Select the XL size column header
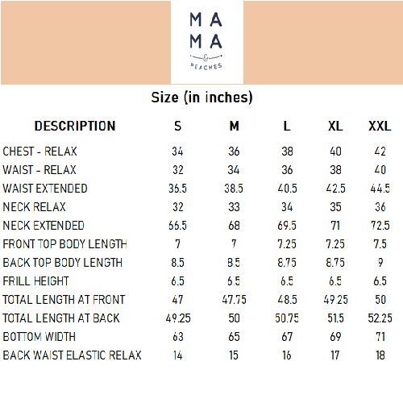Viewport: 403px width, 403px height. pyautogui.click(x=335, y=126)
